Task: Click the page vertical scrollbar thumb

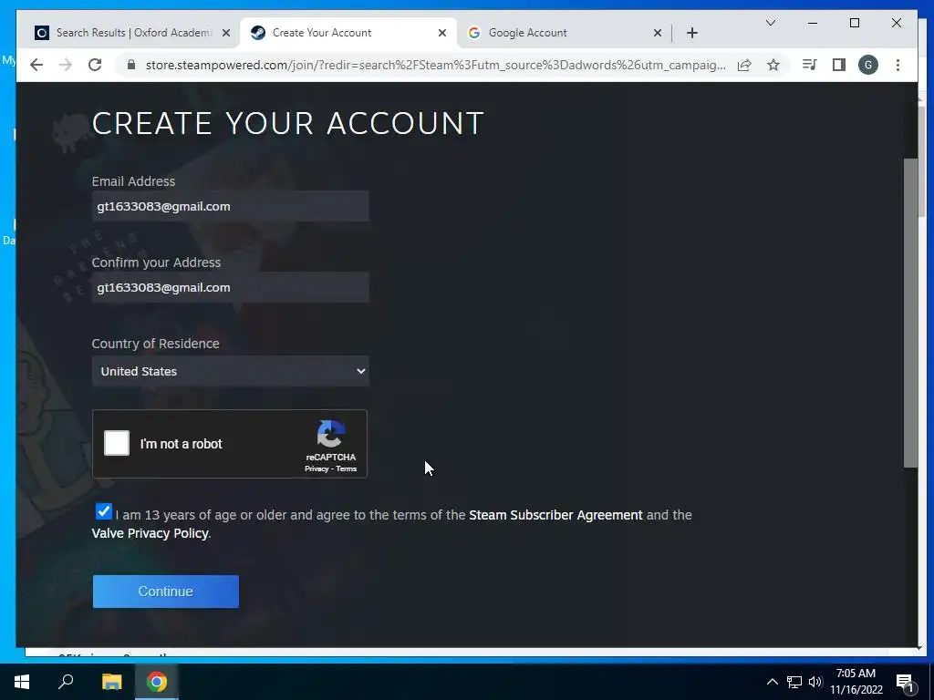Action: coord(910,313)
